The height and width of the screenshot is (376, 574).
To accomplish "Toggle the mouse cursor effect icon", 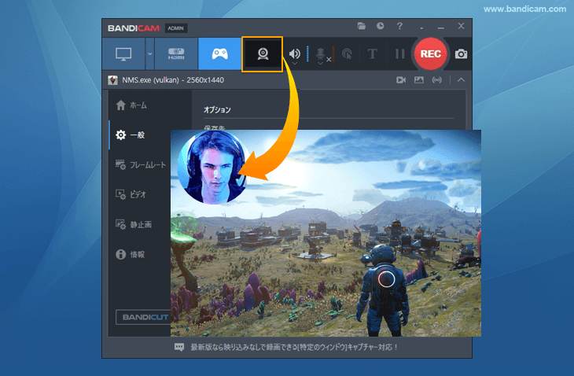I will 347,54.
